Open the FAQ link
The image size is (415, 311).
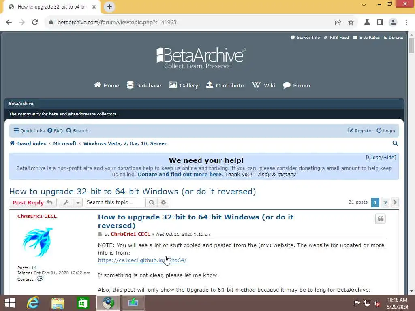[55, 131]
